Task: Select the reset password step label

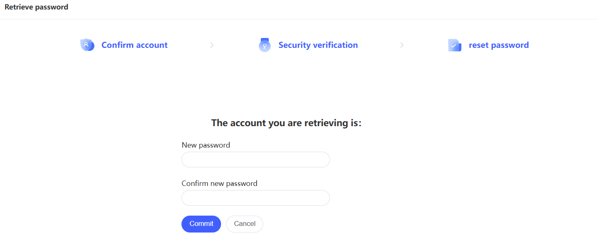Action: click(499, 45)
